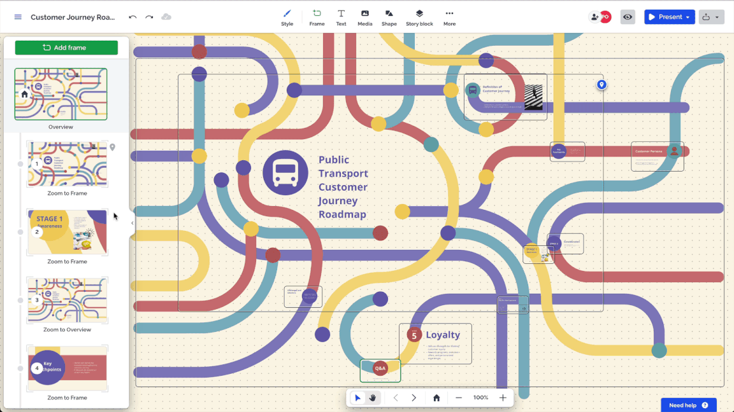Open the hamburger main menu
This screenshot has width=734, height=412.
click(x=18, y=17)
